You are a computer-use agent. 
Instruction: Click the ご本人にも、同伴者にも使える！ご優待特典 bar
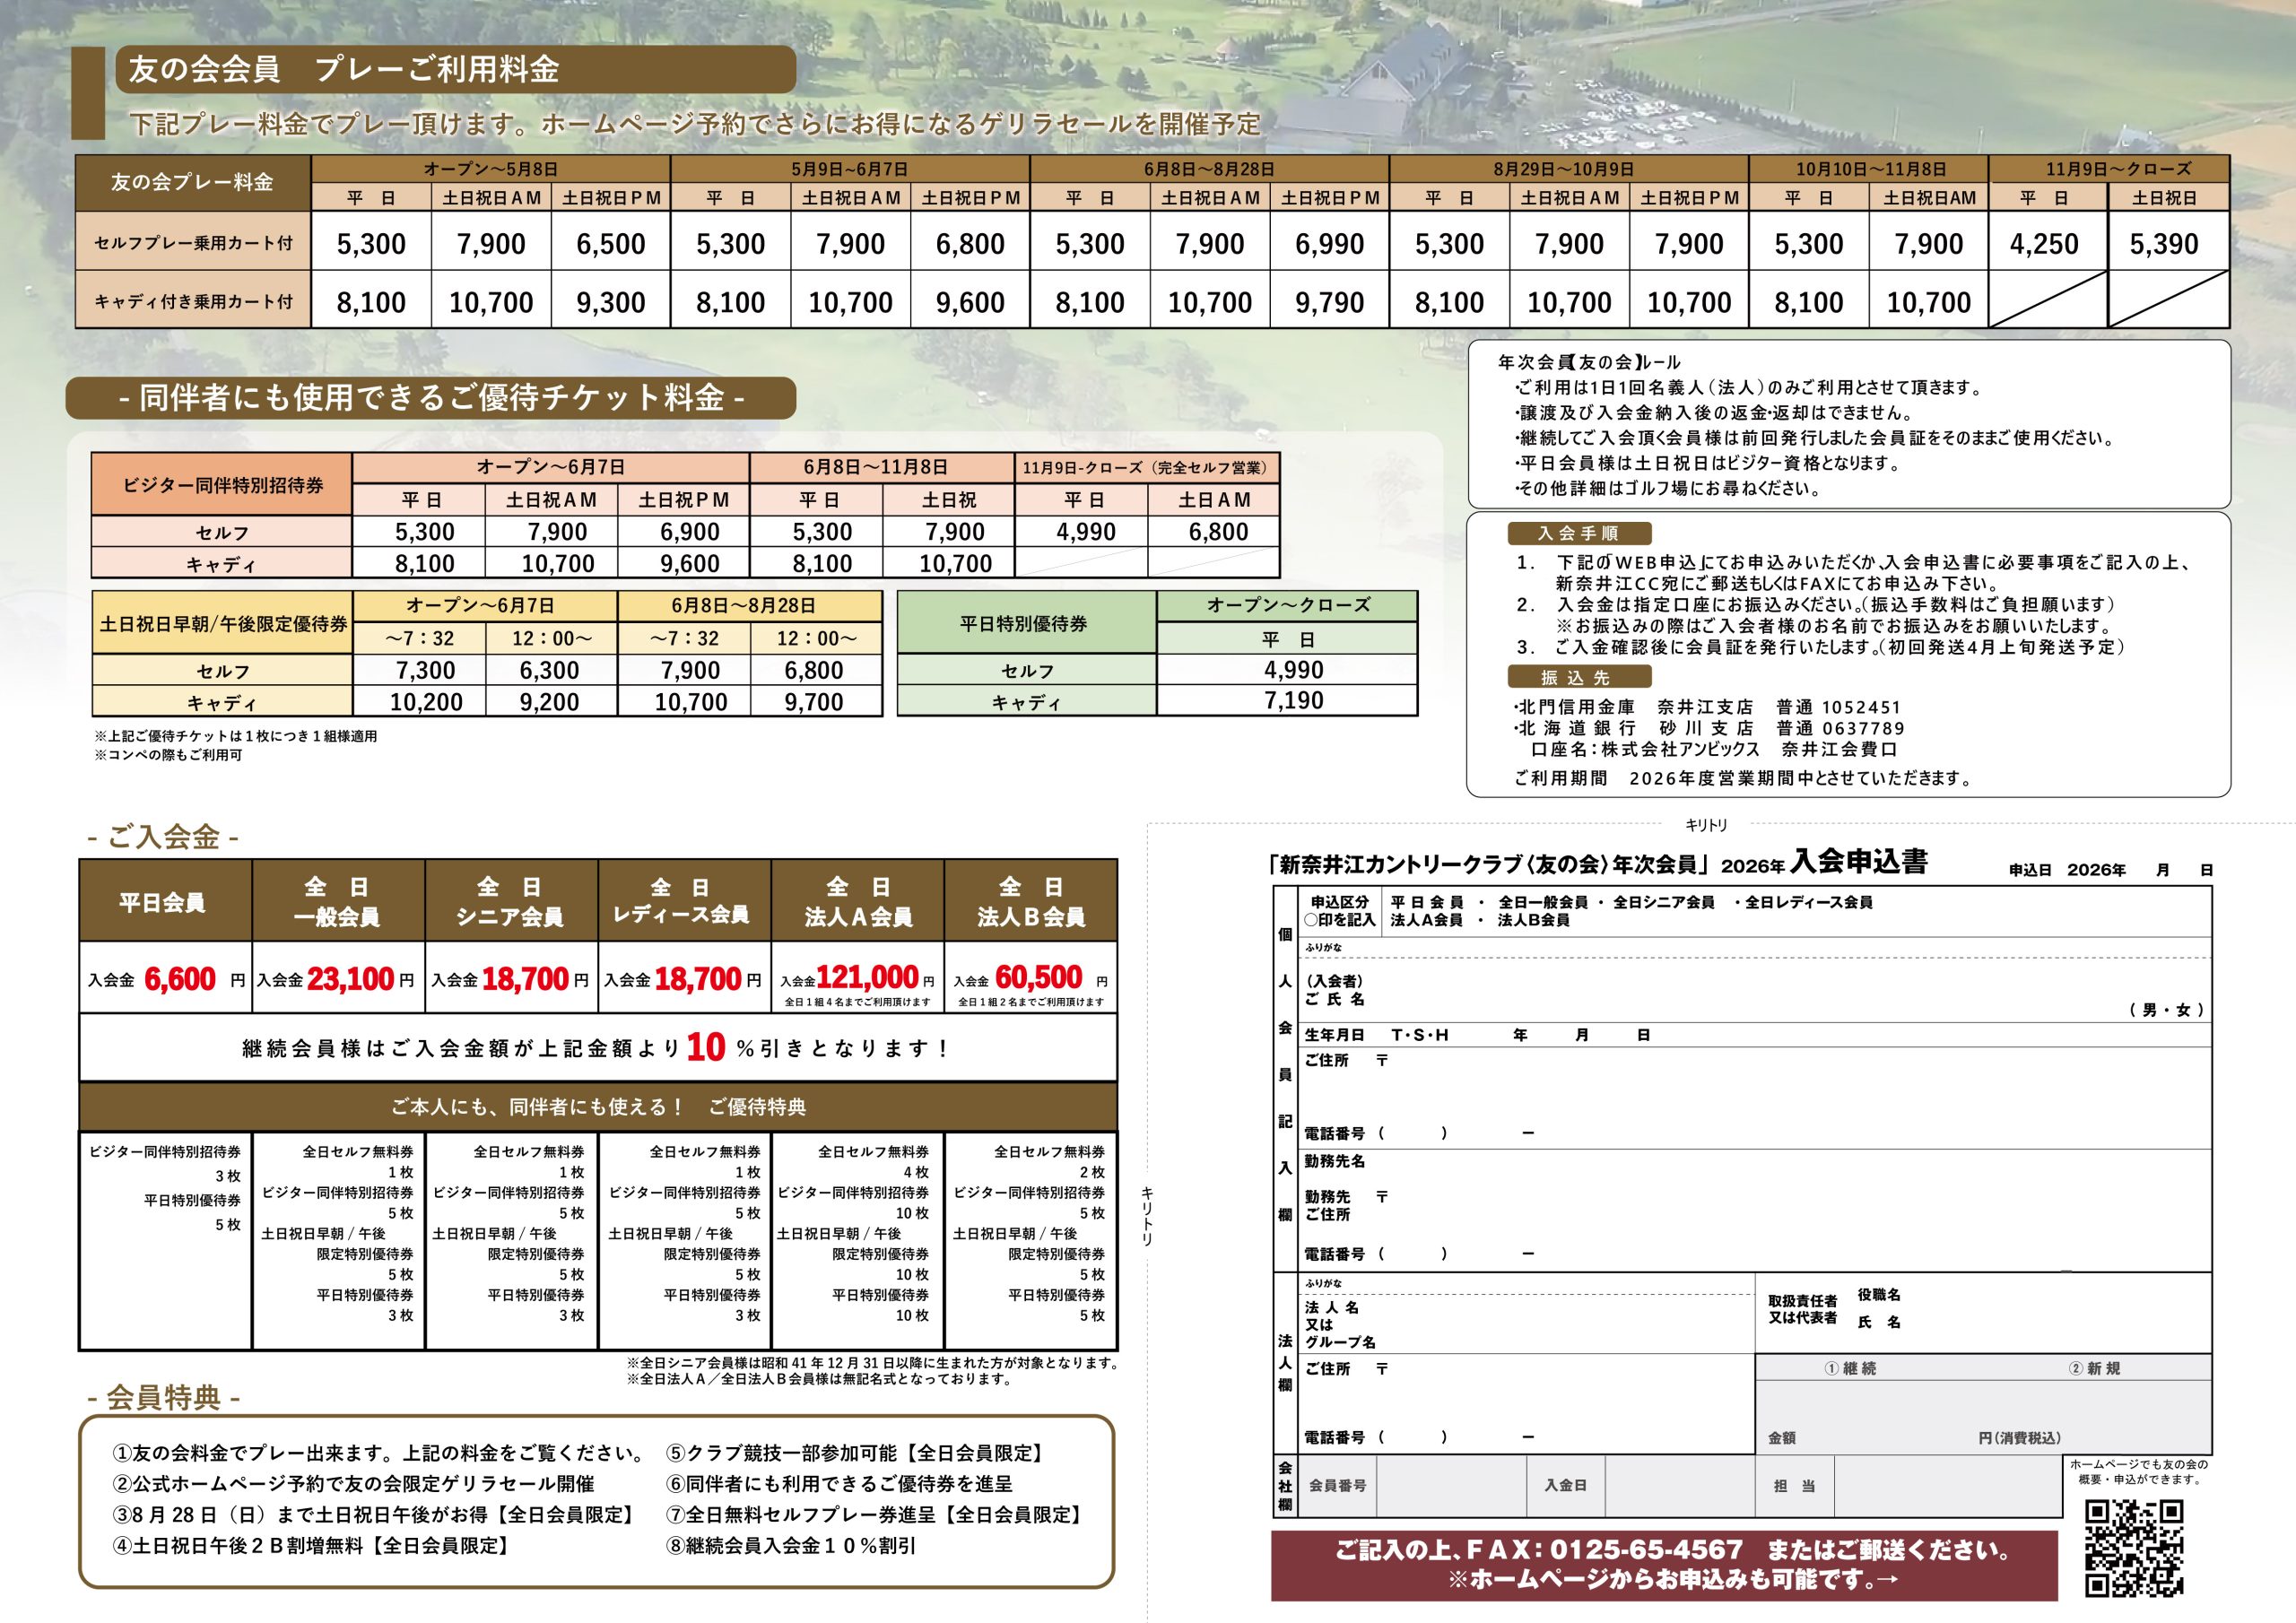coord(597,1107)
